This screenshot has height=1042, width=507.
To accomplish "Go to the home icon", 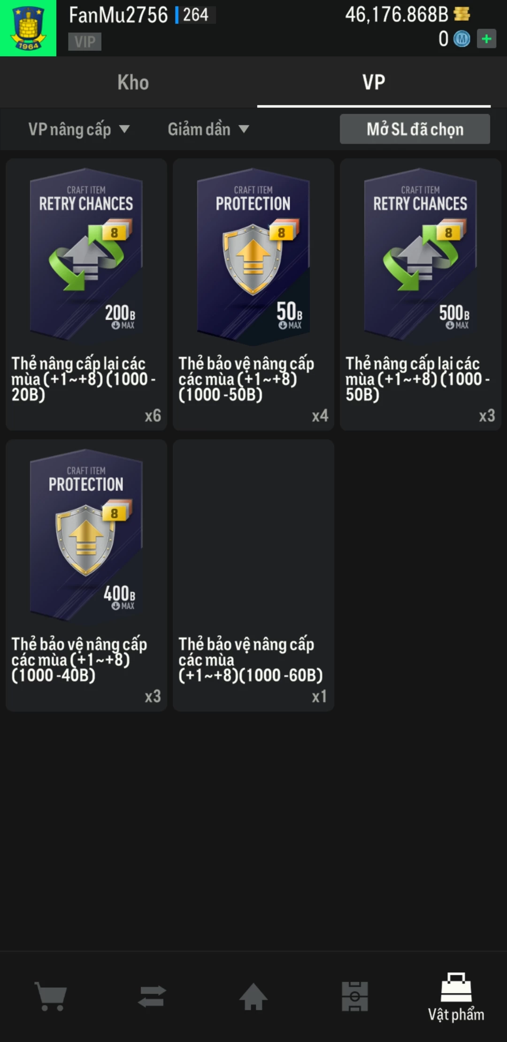I will click(253, 996).
